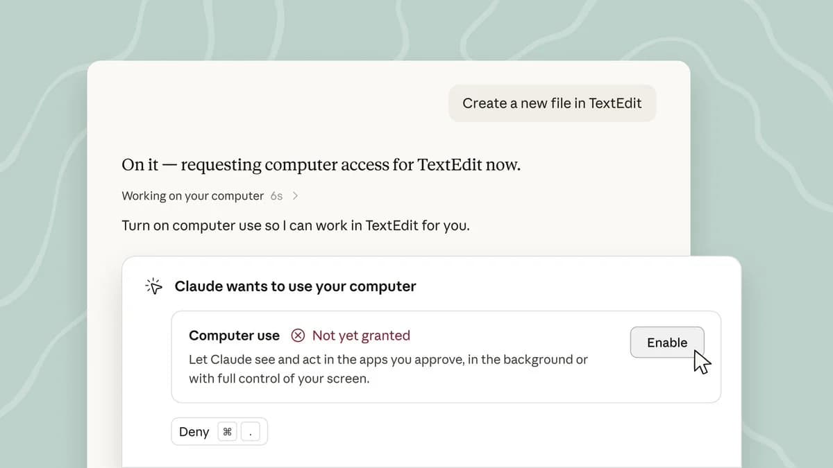Screen dimensions: 833x468
Task: Expand the chevron after the 6s timer
Action: point(296,196)
